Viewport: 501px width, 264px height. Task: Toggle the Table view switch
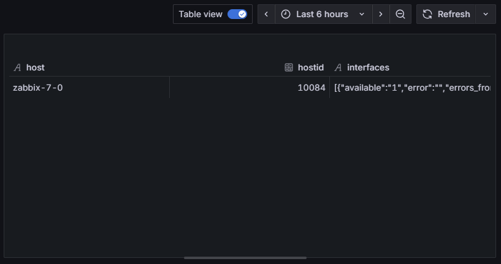tap(237, 14)
